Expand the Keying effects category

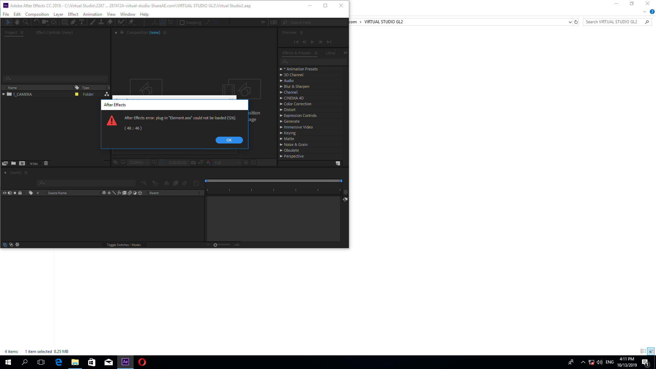[282, 133]
